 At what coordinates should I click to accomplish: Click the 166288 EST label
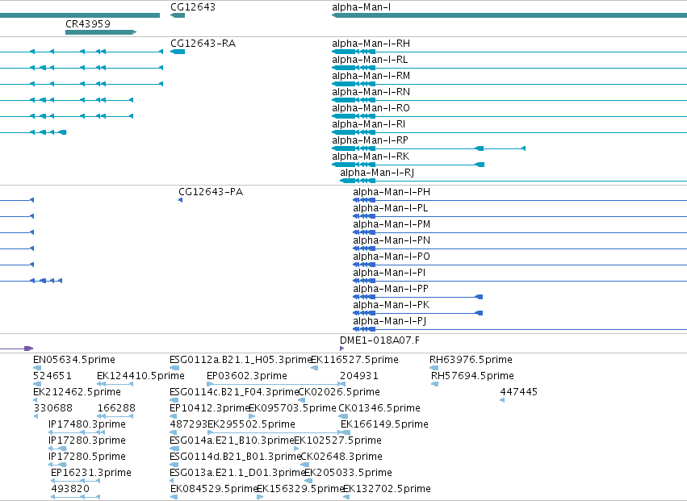pyautogui.click(x=116, y=408)
